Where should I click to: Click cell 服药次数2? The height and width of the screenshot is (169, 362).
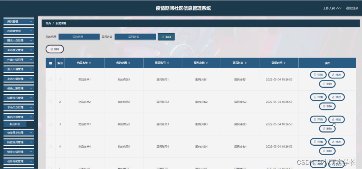201,102
